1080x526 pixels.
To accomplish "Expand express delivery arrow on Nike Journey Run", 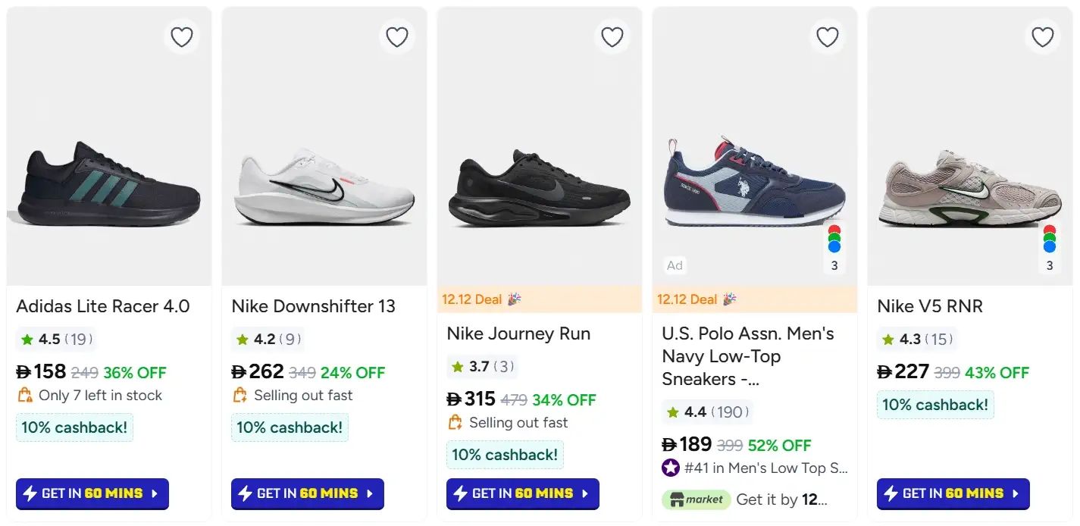I will 585,494.
